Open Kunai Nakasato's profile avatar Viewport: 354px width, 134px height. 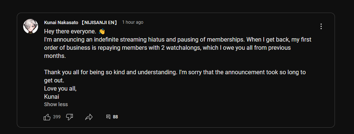point(31,26)
